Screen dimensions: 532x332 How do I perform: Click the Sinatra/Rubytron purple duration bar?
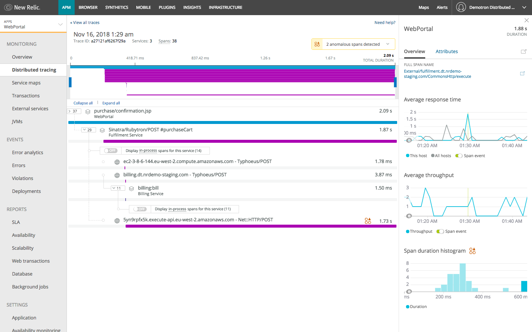click(x=250, y=141)
